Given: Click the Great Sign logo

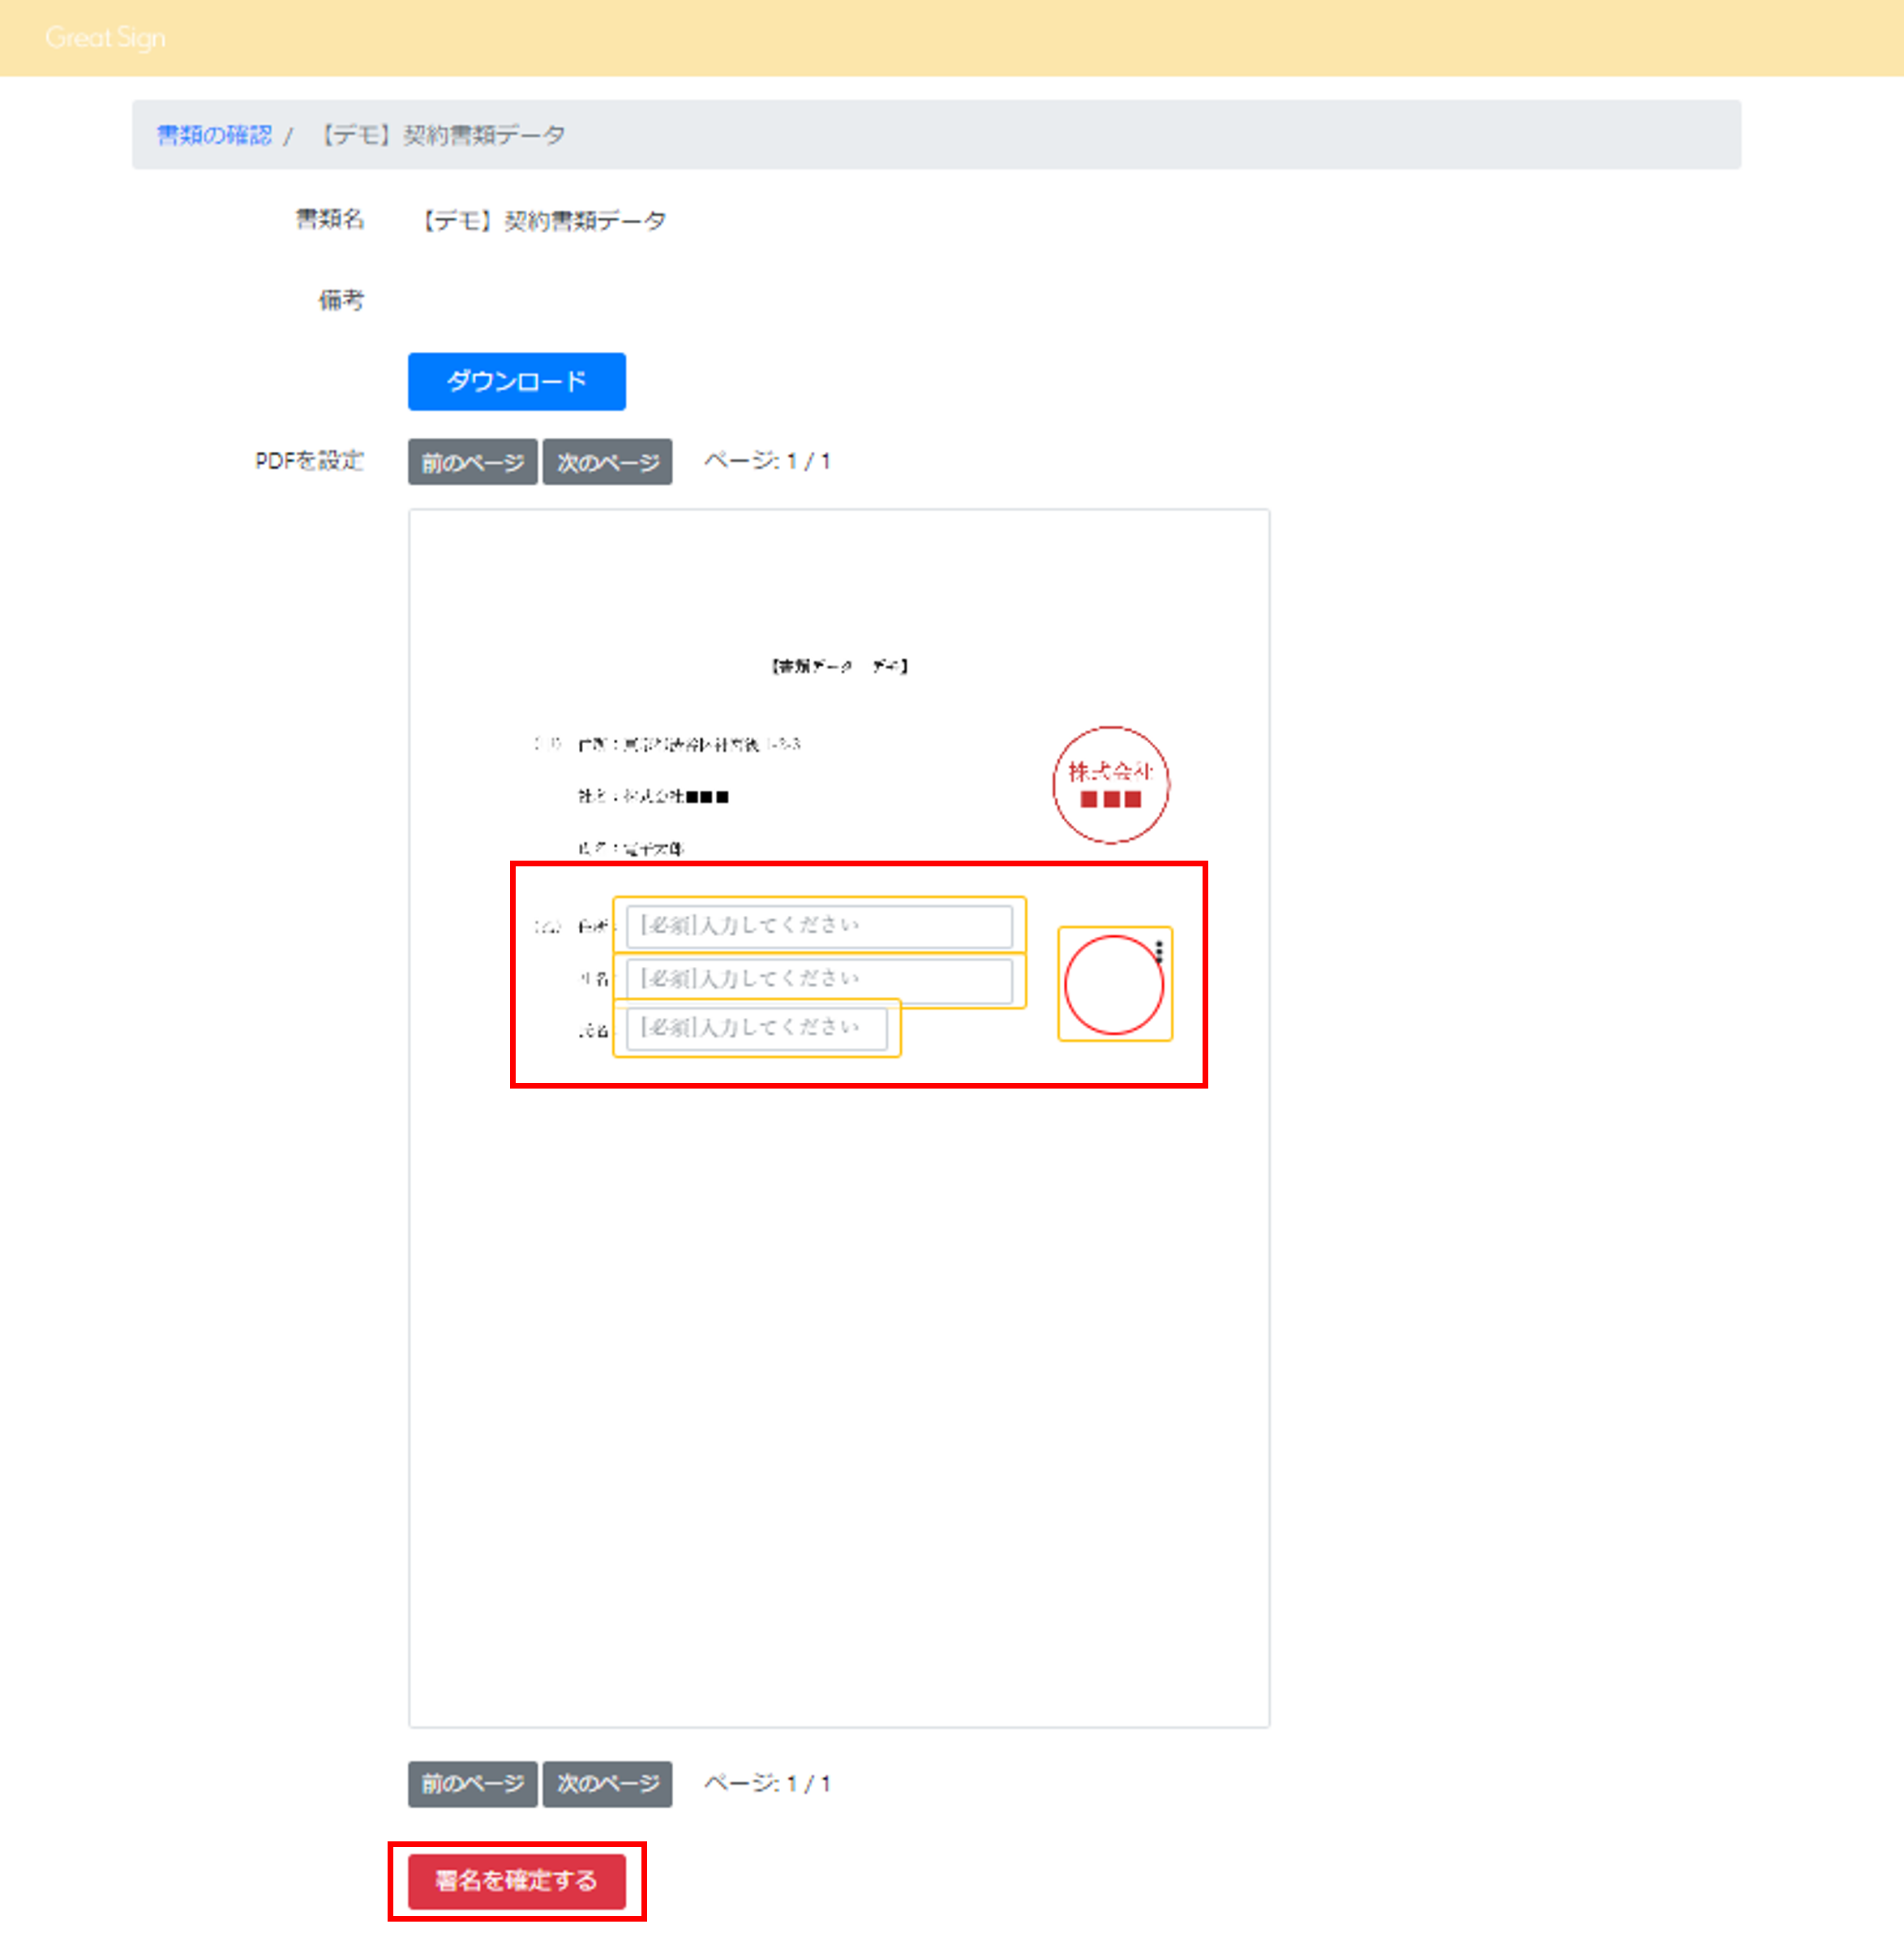Looking at the screenshot, I should tap(105, 38).
